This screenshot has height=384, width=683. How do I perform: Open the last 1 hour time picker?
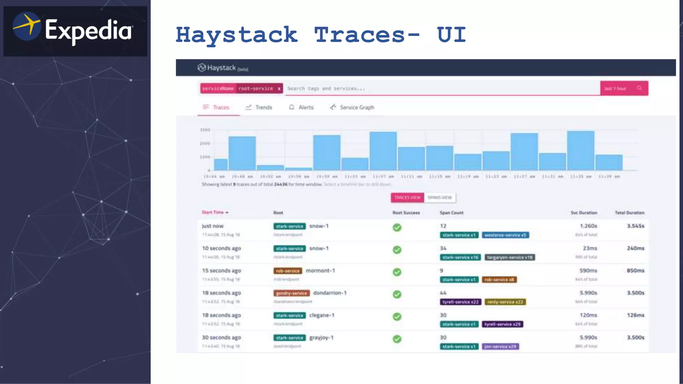coord(615,88)
